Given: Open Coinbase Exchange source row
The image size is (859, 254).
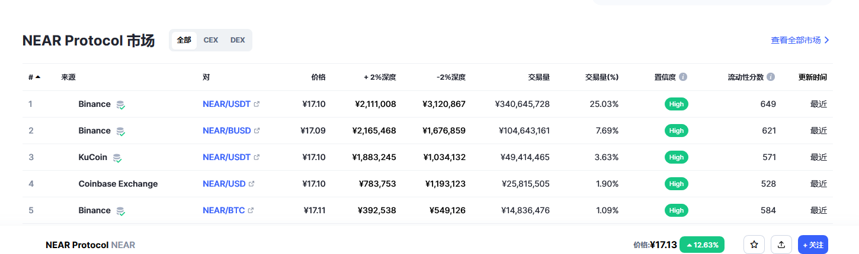Looking at the screenshot, I should (118, 184).
